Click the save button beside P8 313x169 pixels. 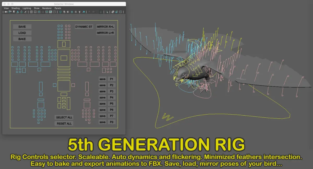[x=103, y=122]
